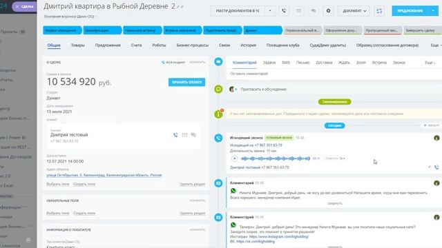Image resolution: width=442 pixels, height=248 pixels.
Task: Select the SMS timeline tab
Action: 285,63
